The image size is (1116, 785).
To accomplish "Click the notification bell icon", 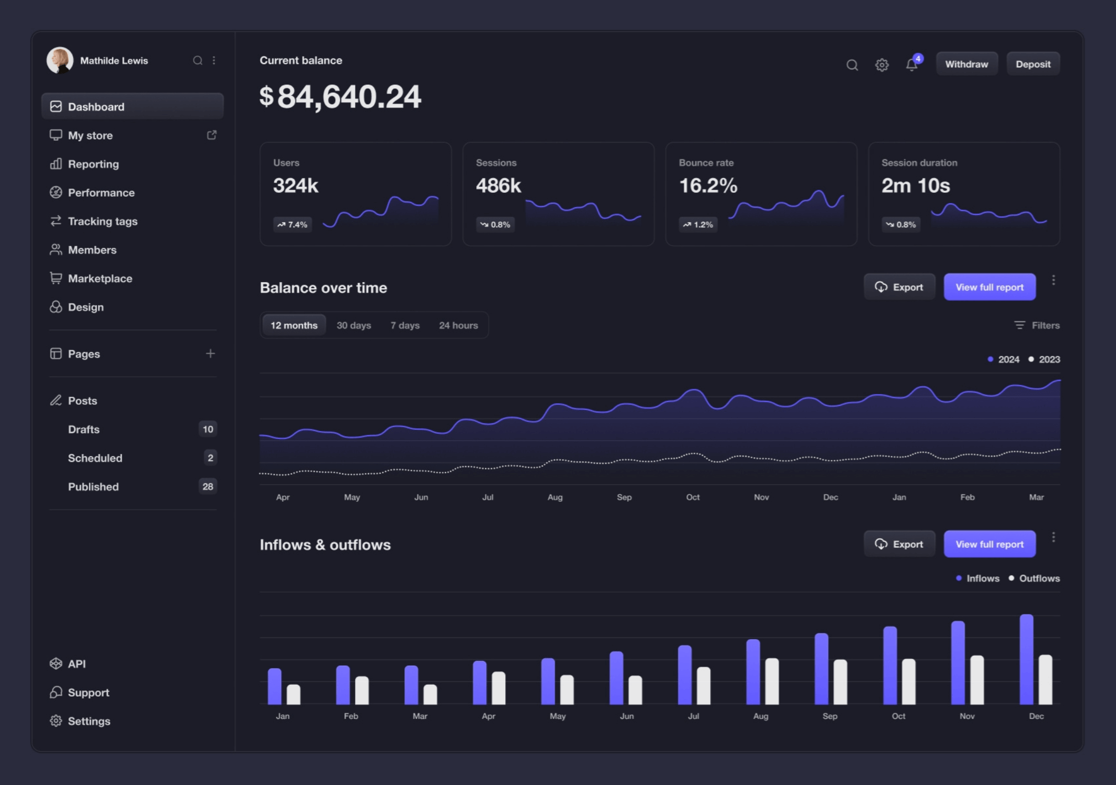I will pyautogui.click(x=911, y=65).
